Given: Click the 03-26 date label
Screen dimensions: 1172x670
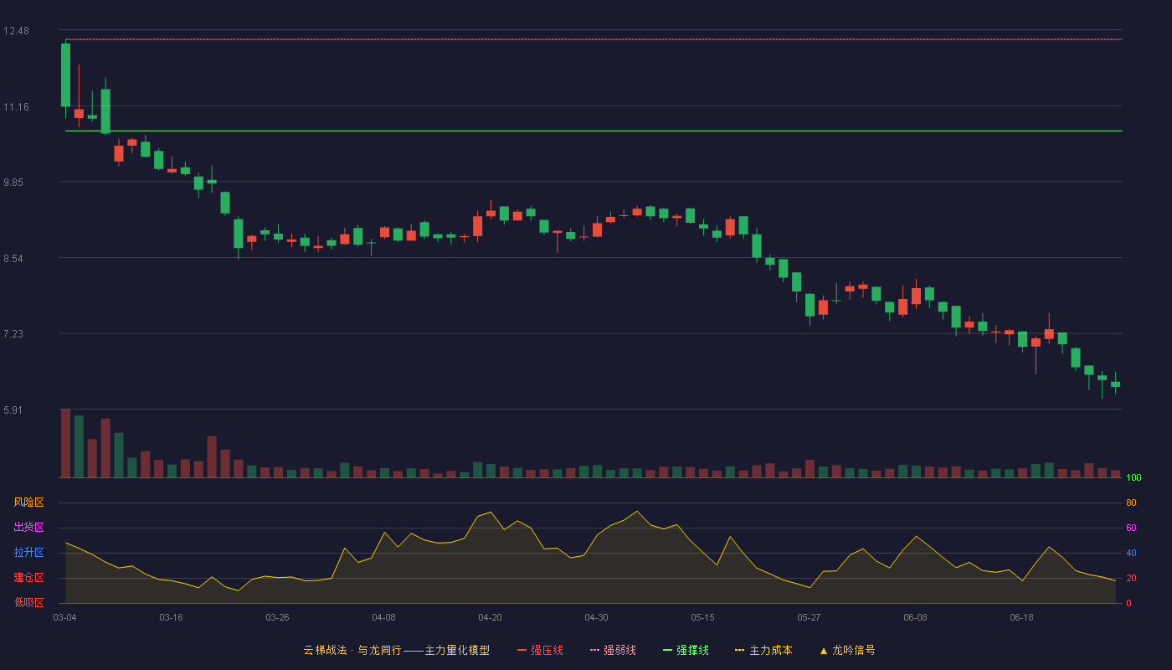Looking at the screenshot, I should 277,617.
